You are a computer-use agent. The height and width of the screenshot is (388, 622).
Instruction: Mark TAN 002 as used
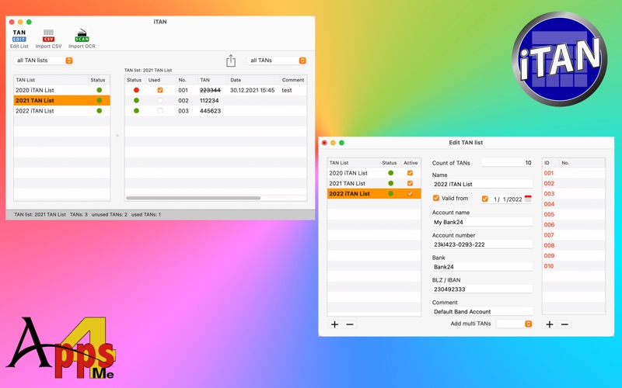160,101
